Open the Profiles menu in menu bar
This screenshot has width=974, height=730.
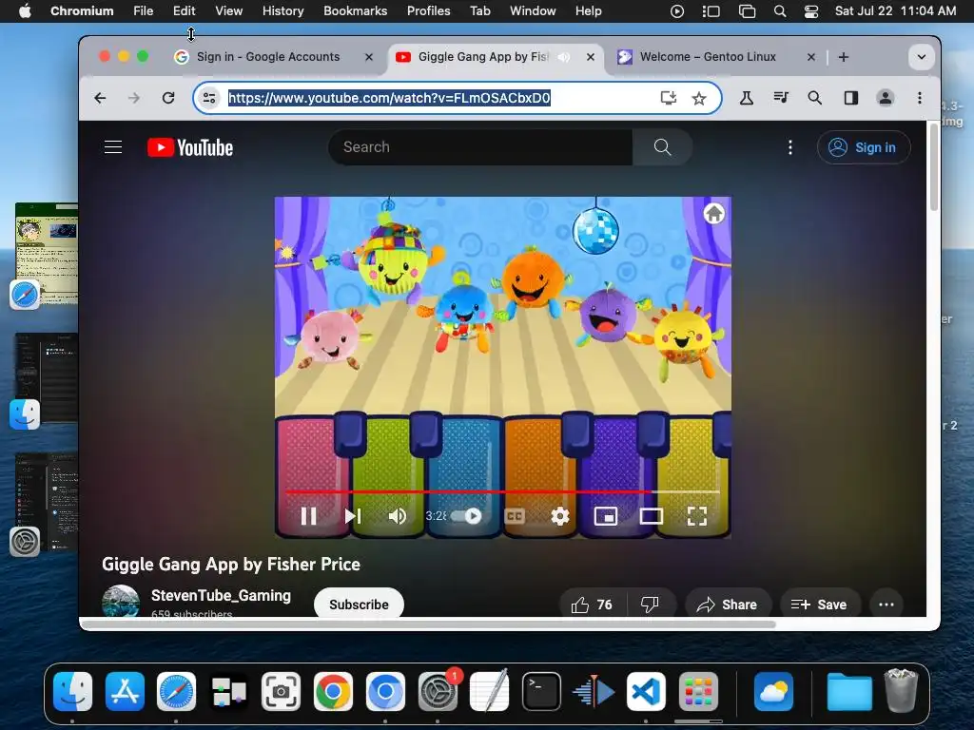(x=428, y=10)
